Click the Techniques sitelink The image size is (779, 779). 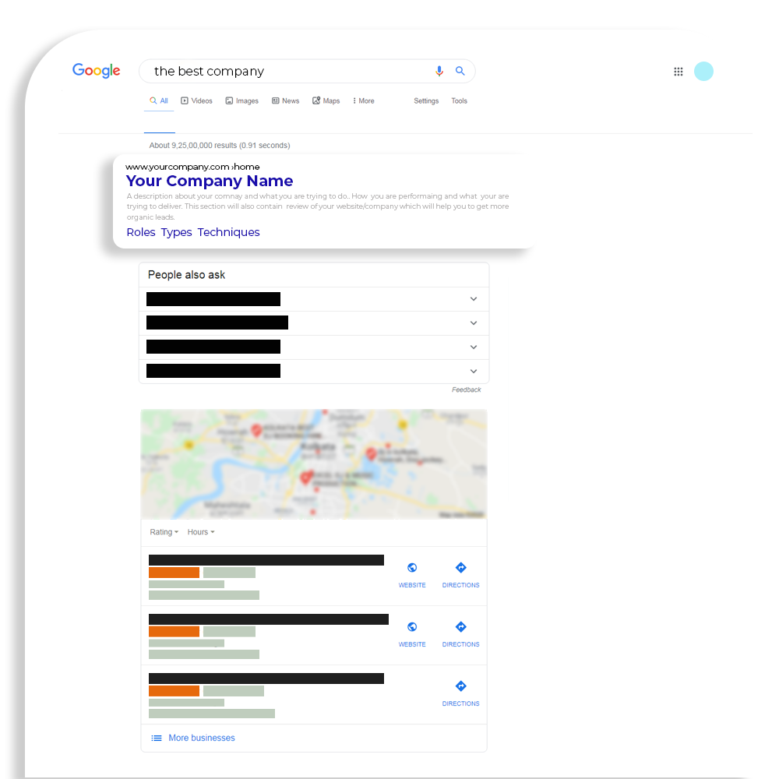[x=228, y=232]
